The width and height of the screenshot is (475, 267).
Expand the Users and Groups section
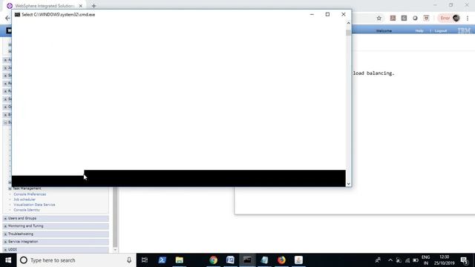pos(5,218)
